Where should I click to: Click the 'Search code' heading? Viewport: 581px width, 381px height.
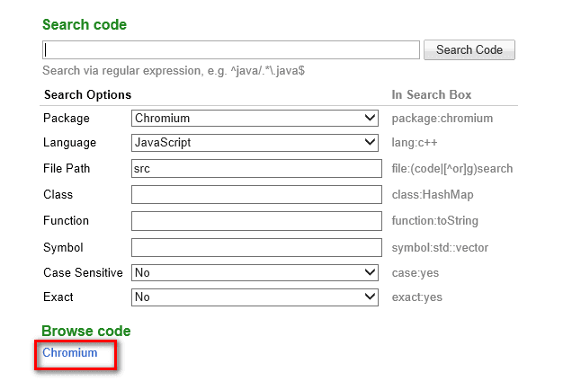click(85, 24)
